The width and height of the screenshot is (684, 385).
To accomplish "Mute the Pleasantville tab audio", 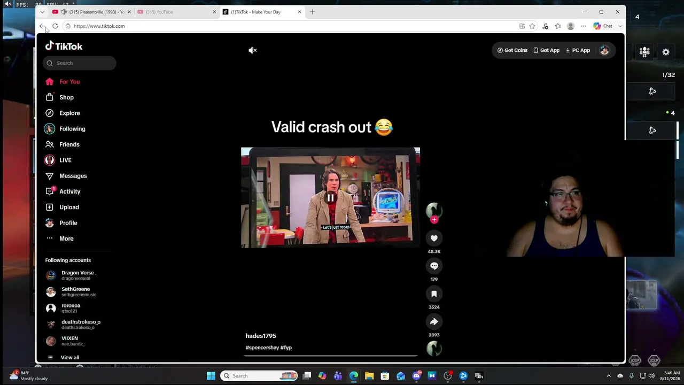I will [64, 12].
